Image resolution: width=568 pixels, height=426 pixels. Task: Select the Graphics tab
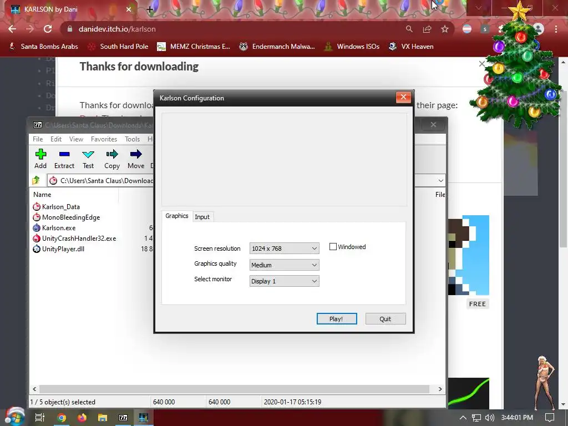pyautogui.click(x=177, y=216)
